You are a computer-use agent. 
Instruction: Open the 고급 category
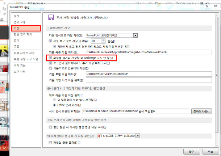click(17, 46)
